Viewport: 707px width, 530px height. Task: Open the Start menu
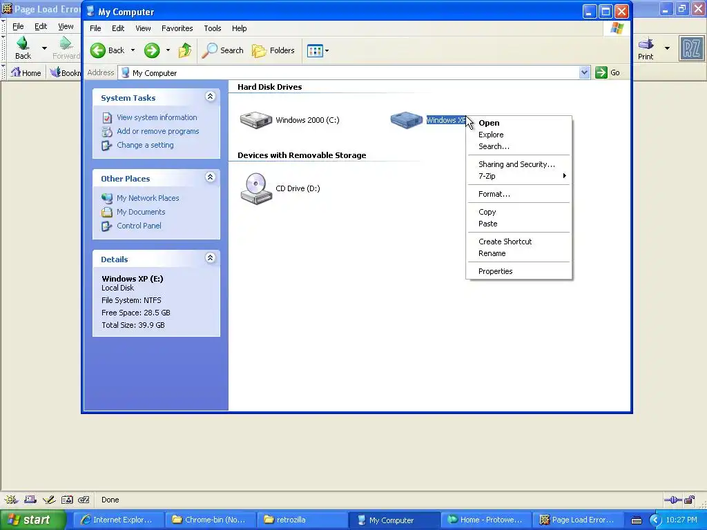point(33,520)
